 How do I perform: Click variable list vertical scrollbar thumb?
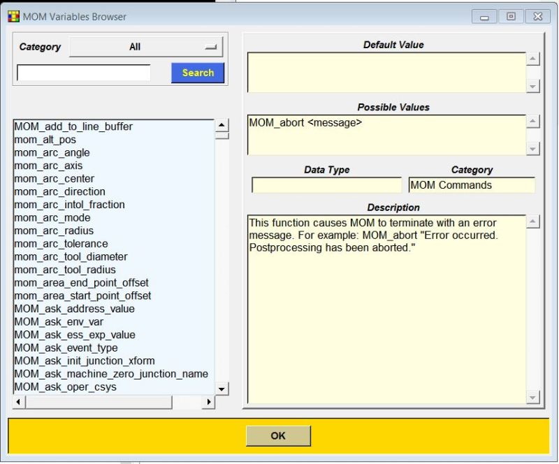222,136
